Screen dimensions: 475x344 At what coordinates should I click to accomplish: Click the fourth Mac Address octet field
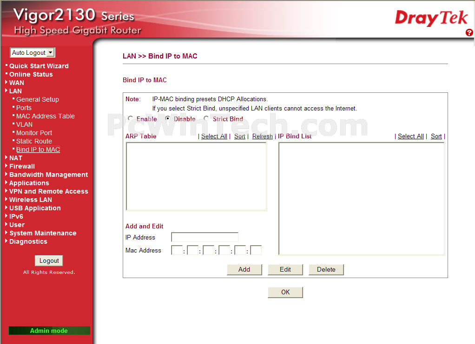(224, 250)
